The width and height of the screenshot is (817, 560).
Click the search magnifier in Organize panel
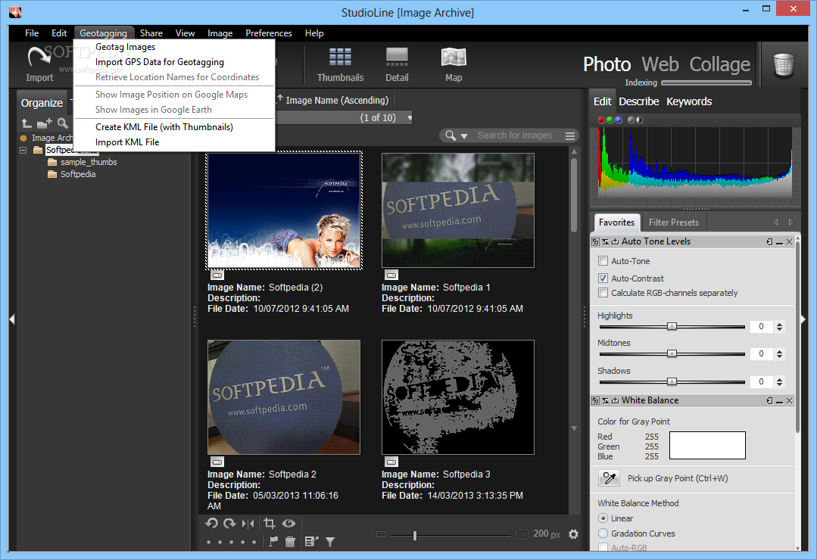(x=63, y=123)
